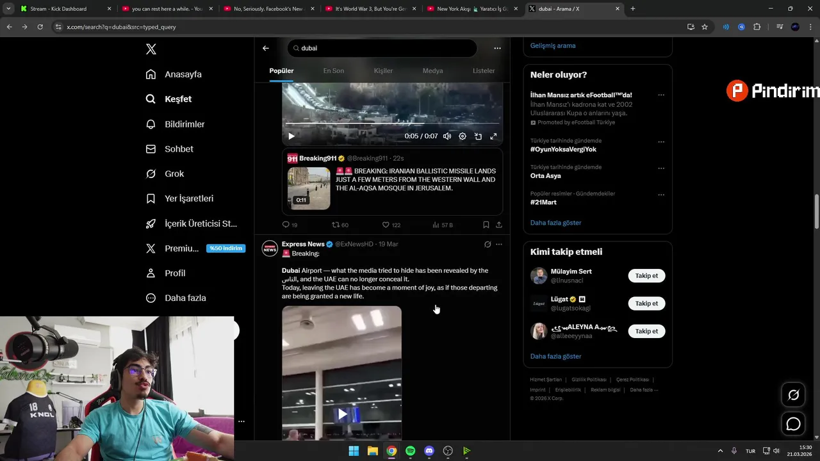
Task: Open options for #21Mart trend
Action: [x=661, y=195]
